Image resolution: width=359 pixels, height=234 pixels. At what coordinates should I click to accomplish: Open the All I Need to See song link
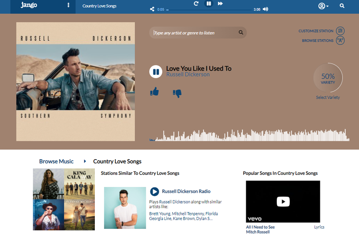point(260,227)
